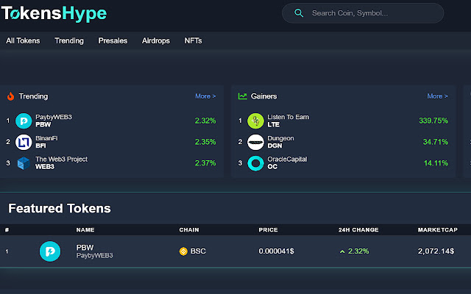Open PaybyWEB3 PBW in Trending list
Image resolution: width=471 pixels, height=294 pixels.
(x=54, y=121)
